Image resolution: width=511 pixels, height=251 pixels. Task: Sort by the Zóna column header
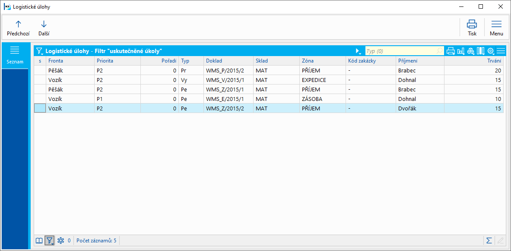(x=323, y=61)
